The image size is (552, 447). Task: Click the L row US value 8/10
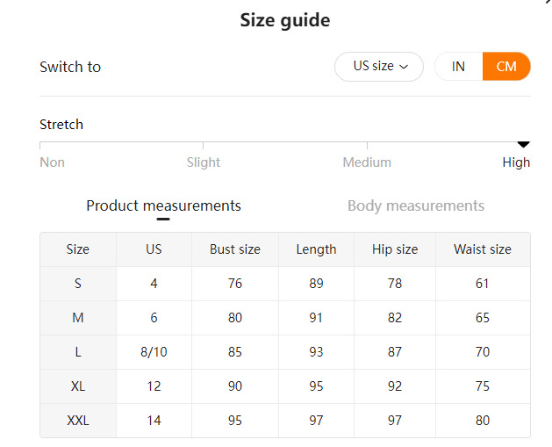click(x=154, y=352)
